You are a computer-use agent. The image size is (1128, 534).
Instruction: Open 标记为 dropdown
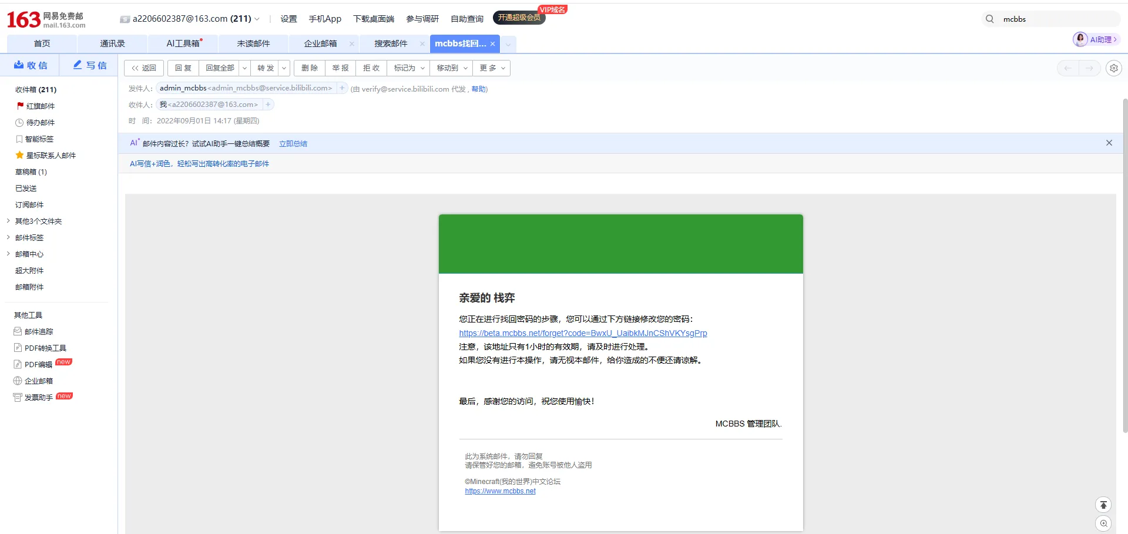coord(408,68)
